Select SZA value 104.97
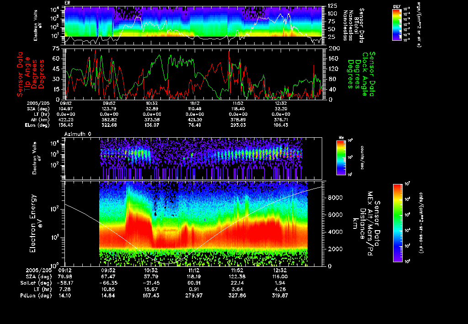This screenshot has width=468, height=324. (65, 109)
